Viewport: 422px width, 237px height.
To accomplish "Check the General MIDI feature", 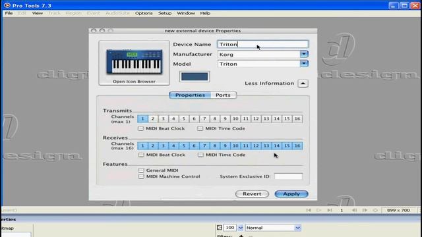I will [x=141, y=171].
